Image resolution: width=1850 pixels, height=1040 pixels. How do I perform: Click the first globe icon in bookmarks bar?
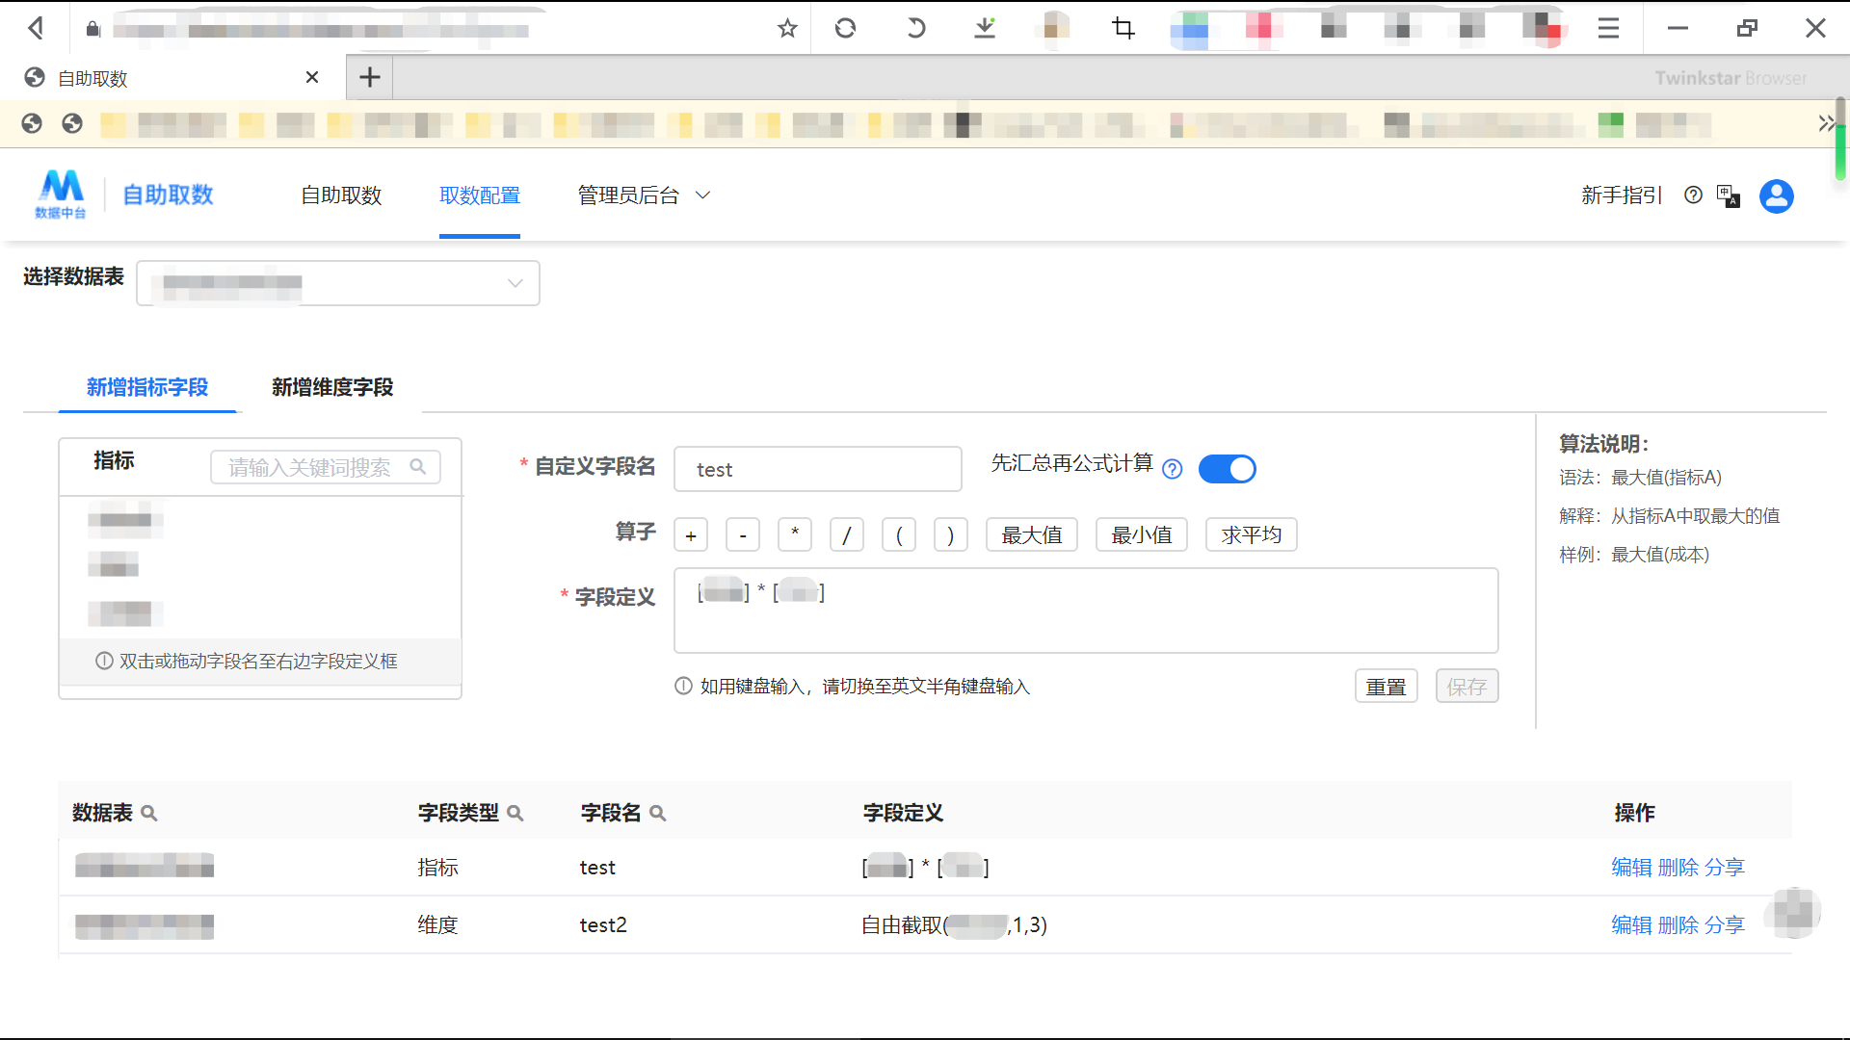(x=32, y=123)
